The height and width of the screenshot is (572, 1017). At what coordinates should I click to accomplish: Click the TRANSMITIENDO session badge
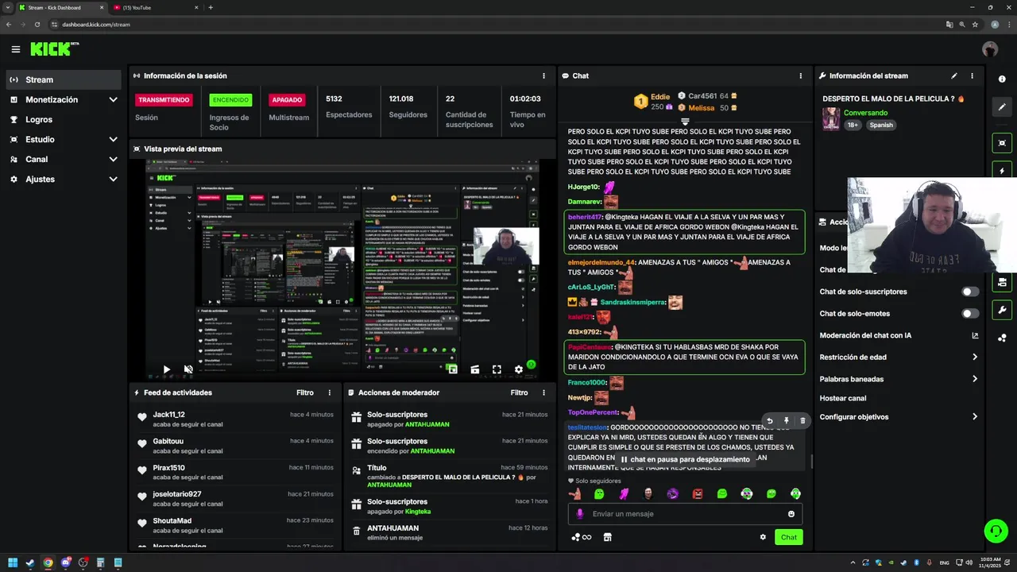(164, 100)
